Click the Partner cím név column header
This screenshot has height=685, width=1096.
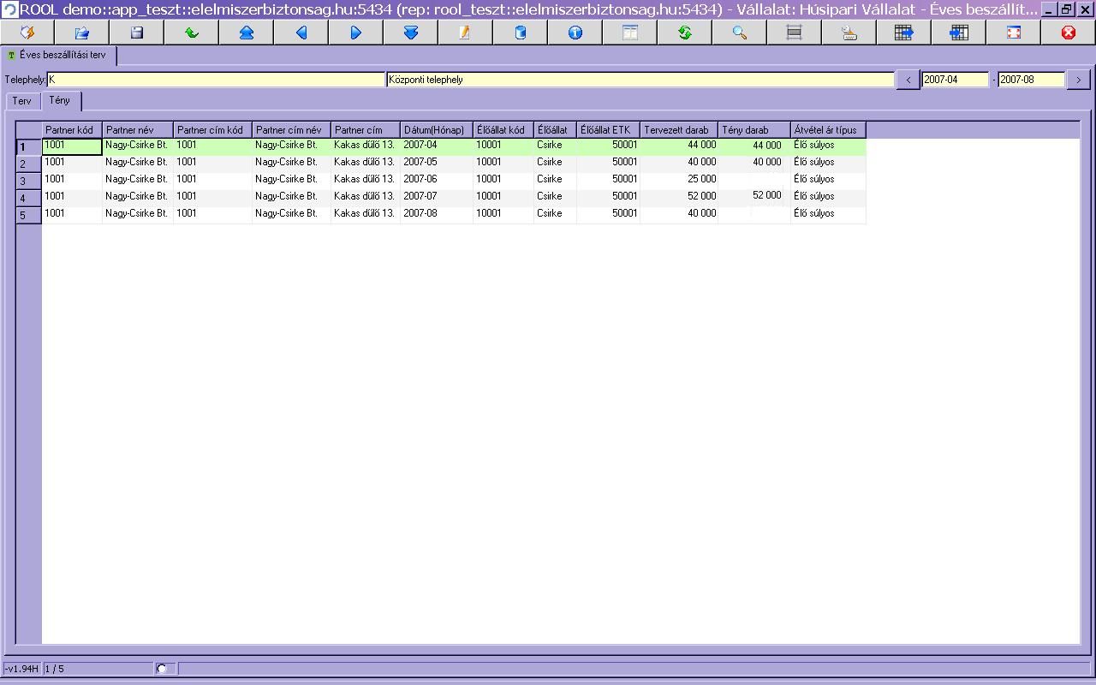coord(291,130)
